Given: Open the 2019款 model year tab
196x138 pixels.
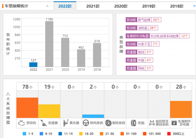Looking at the screenshot, I should [x=149, y=6].
